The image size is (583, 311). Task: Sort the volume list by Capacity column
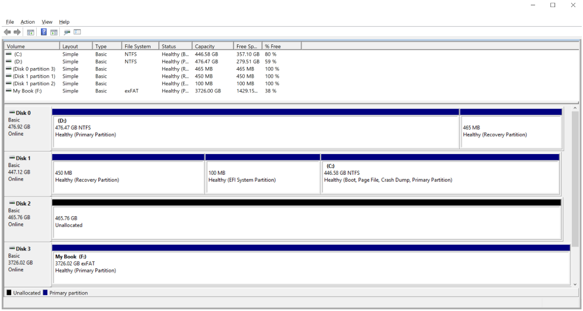212,46
